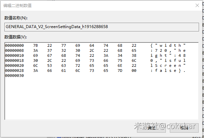
Task: Select hex byte 38 in third row
Action: (x=134, y=55)
